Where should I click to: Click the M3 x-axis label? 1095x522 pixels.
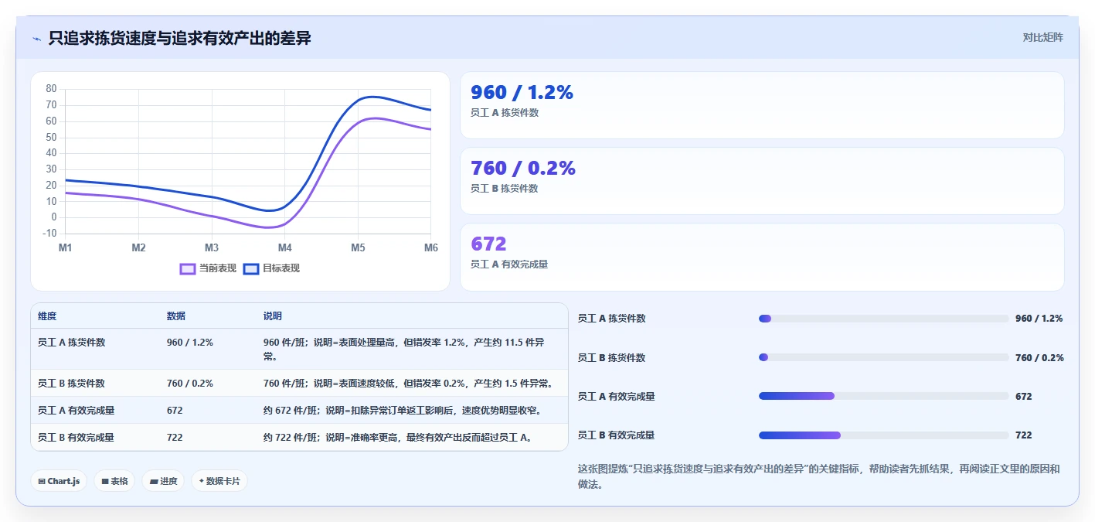pos(212,247)
